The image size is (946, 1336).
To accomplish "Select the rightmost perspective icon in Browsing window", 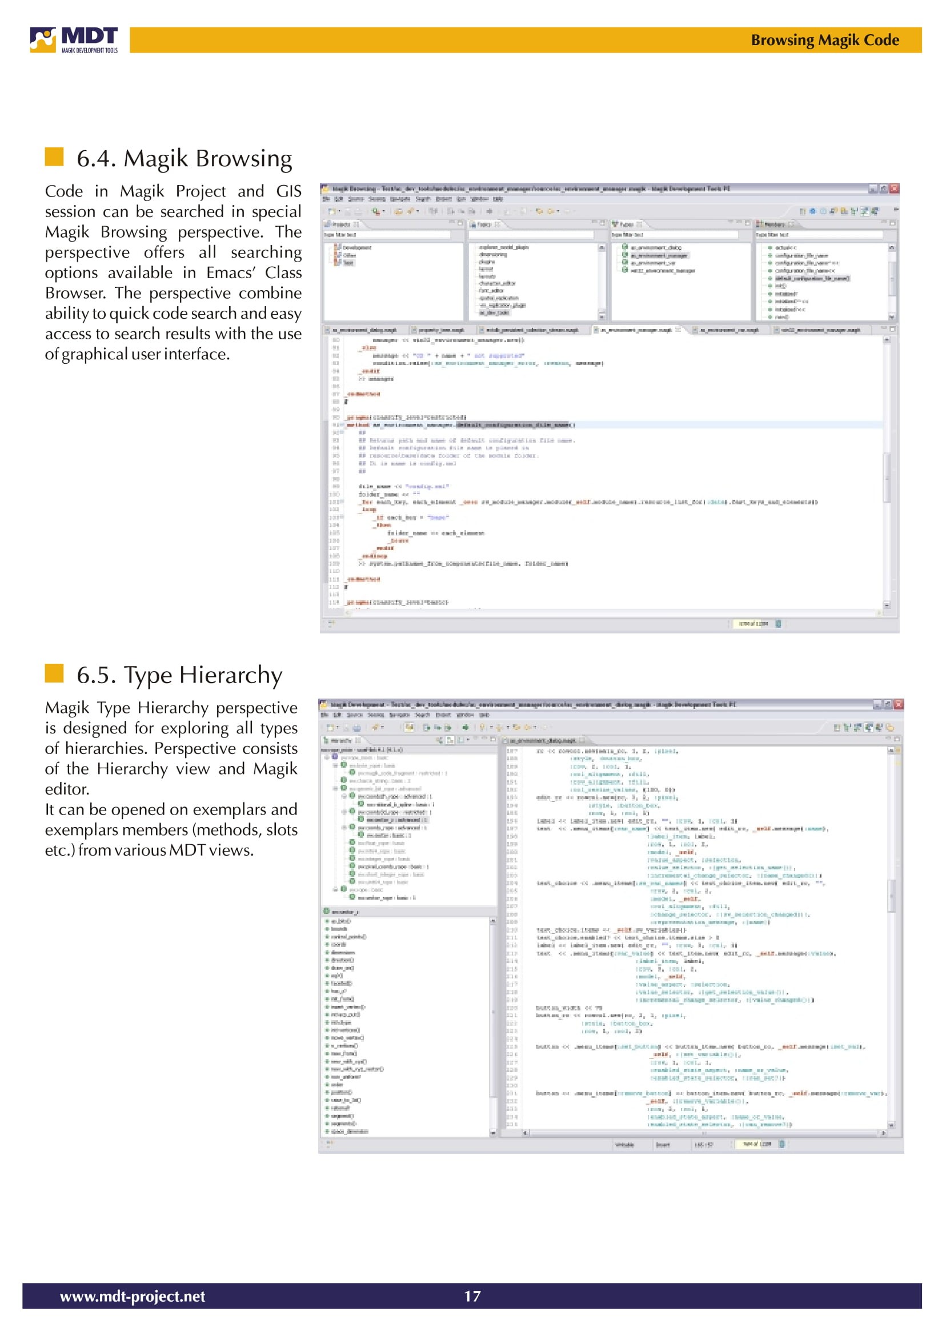I will coord(875,211).
